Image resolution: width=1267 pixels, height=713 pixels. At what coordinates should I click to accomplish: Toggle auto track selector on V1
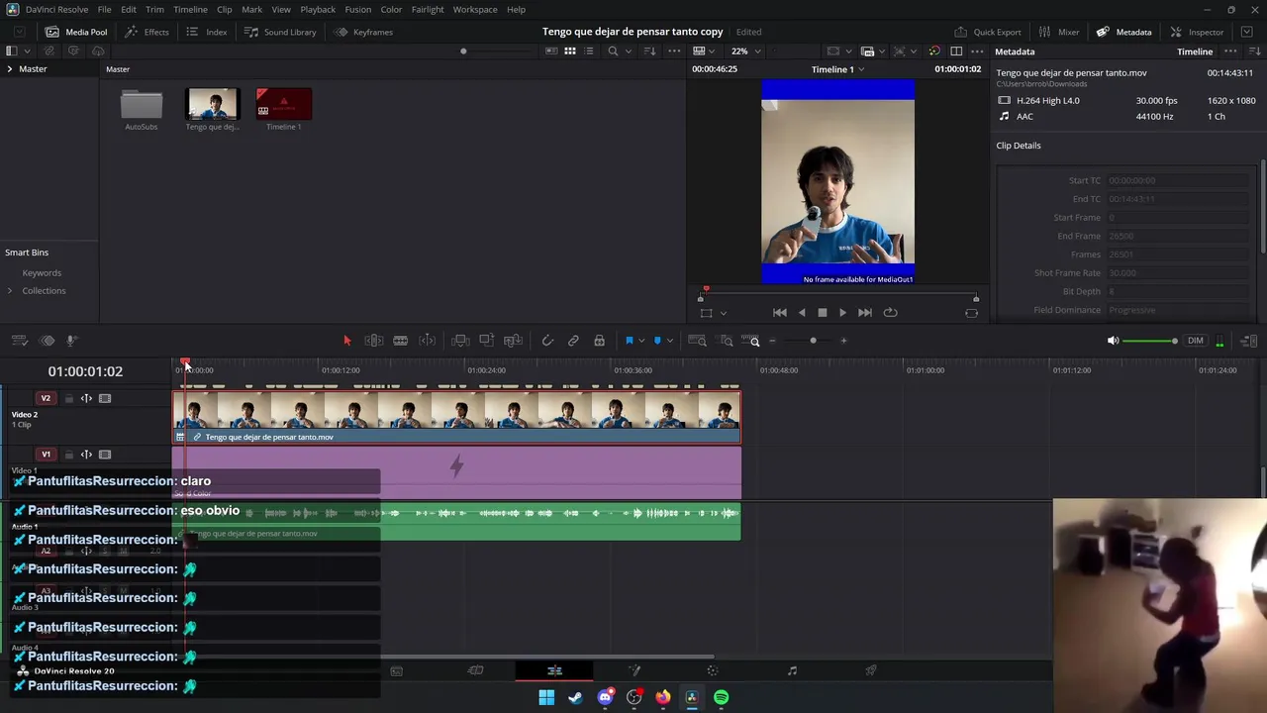tap(86, 455)
